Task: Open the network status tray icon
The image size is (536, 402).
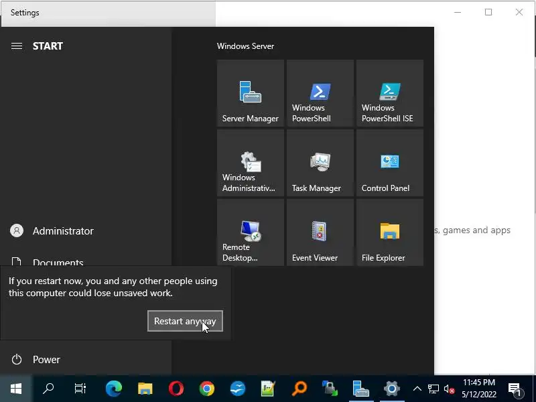Action: (x=433, y=389)
